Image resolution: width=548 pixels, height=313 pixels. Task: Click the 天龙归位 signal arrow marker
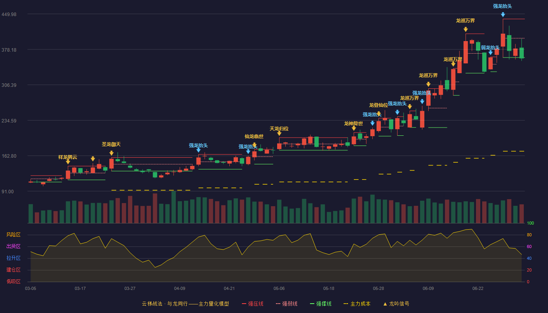(x=279, y=133)
